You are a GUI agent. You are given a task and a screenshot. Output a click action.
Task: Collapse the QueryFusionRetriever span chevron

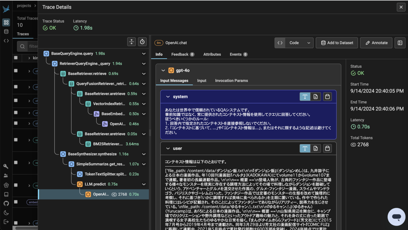click(144, 84)
